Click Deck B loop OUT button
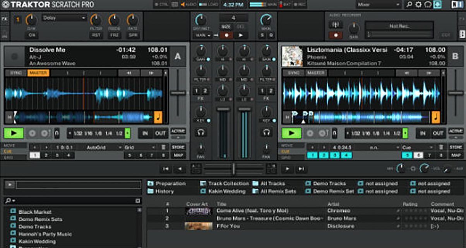Screen dimensions: 466x248 pyautogui.click(x=438, y=133)
